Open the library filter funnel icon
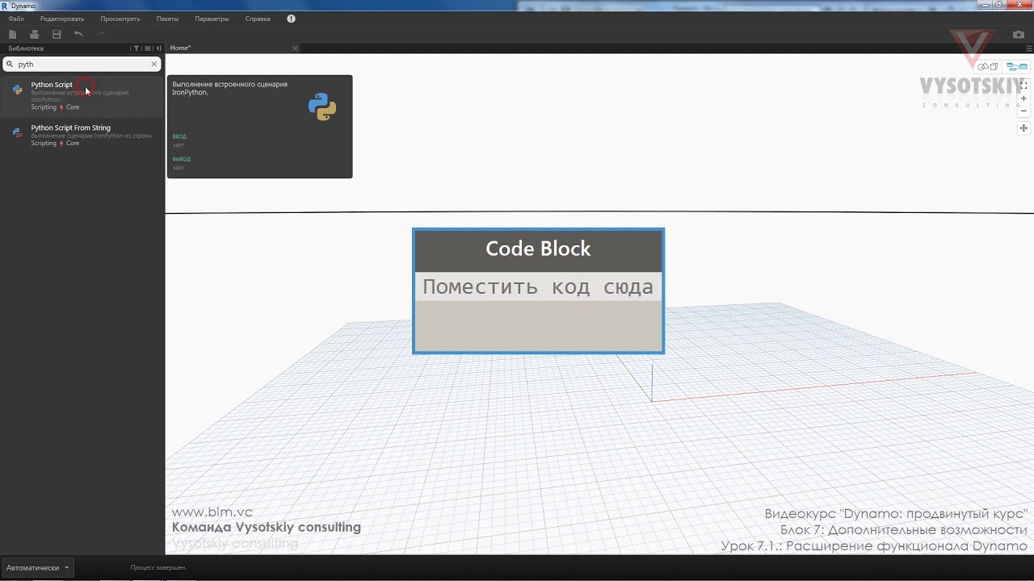This screenshot has height=581, width=1034. pos(137,48)
